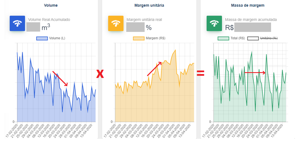Click 17-02-2020 under the Margem unitária chart
Image resolution: width=302 pixels, height=144 pixels.
click(110, 131)
